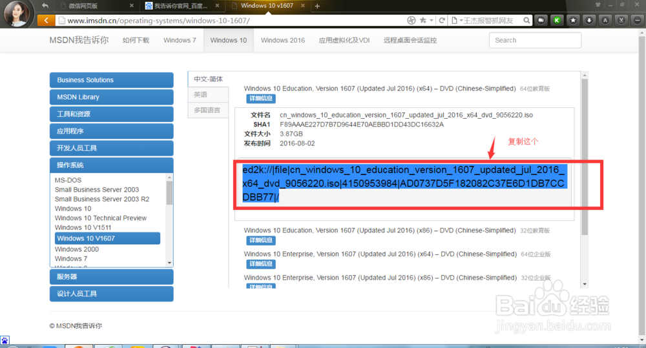Collapse the 操作系统 category
Screen dimensions: 646x348
pos(111,165)
